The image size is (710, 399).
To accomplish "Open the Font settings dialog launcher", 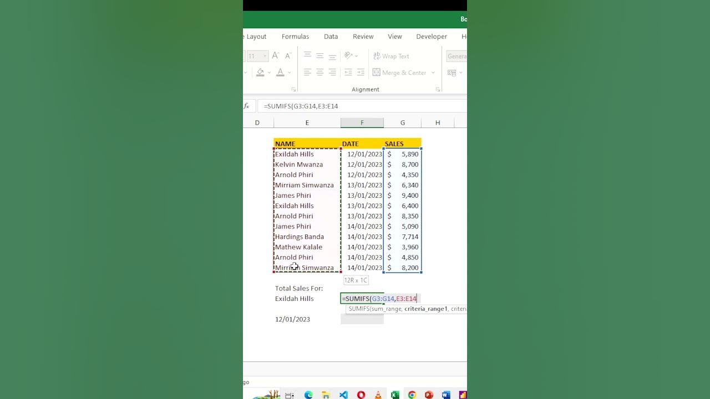I will (x=293, y=89).
